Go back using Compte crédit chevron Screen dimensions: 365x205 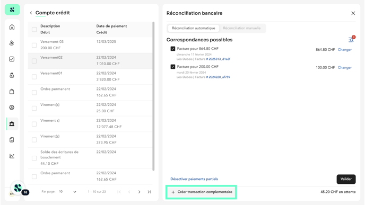tap(31, 13)
